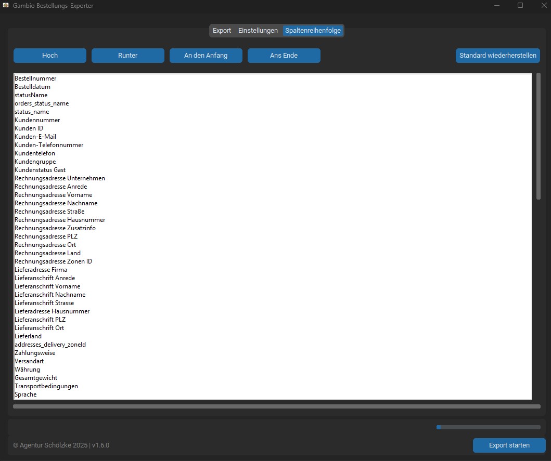Choose Rechnungsadresse PLZ in the list

(x=46, y=236)
